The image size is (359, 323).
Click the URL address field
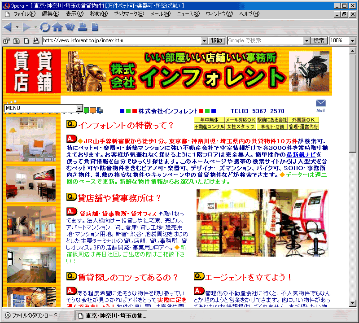point(122,40)
